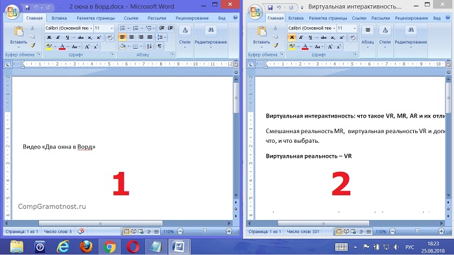454x255 pixels.
Task: Click Стили button in the left window
Action: 185,38
